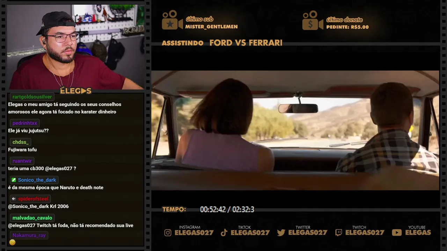Click the último sub camera-star icon

click(x=172, y=20)
